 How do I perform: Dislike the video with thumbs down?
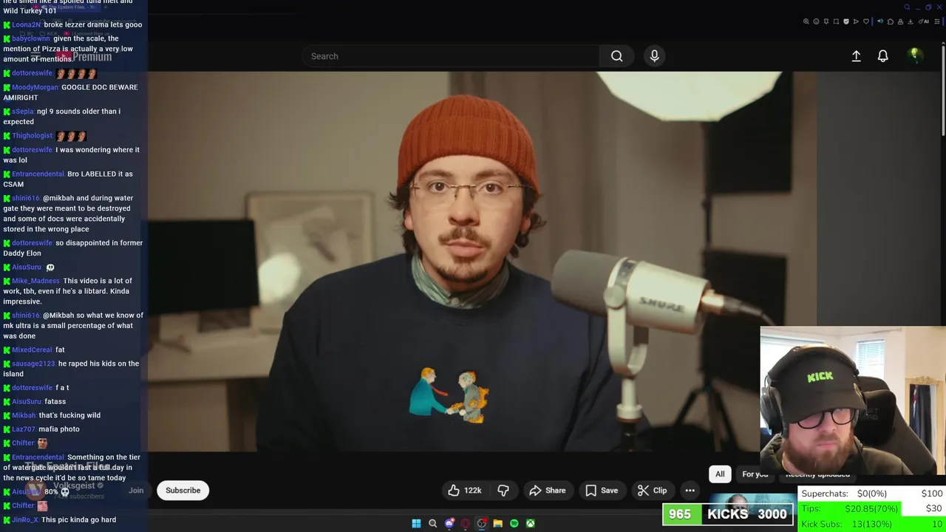pyautogui.click(x=503, y=491)
